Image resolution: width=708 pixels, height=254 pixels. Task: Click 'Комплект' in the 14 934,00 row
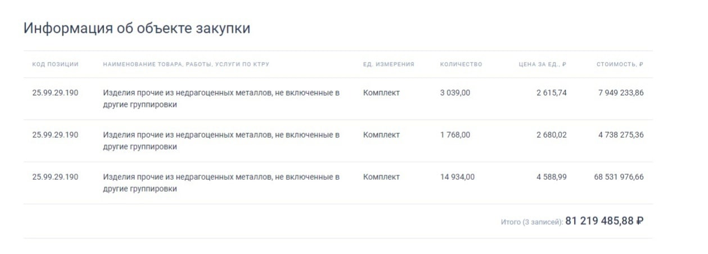(x=381, y=177)
